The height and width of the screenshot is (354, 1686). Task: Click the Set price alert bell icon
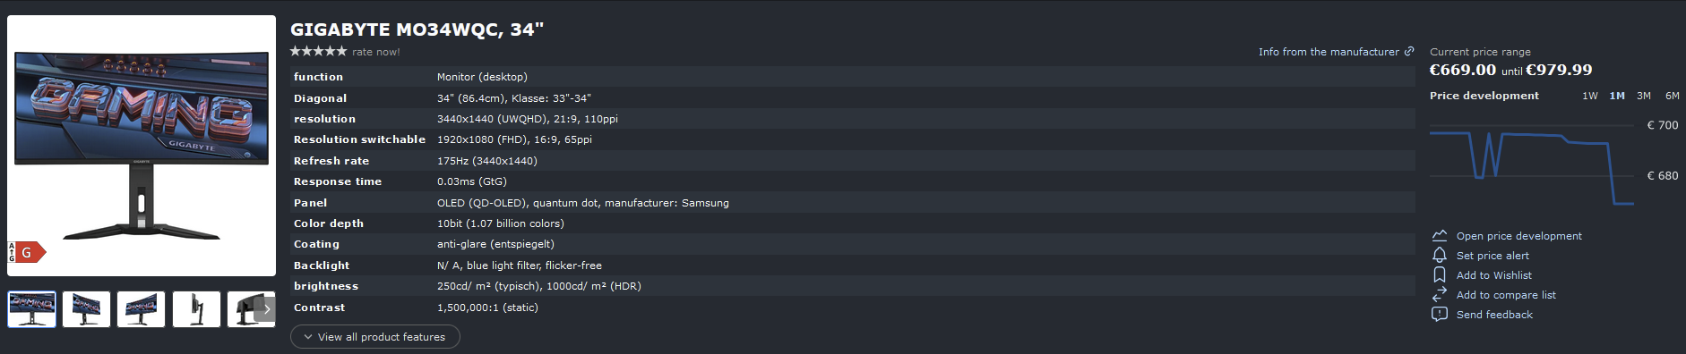(1440, 256)
